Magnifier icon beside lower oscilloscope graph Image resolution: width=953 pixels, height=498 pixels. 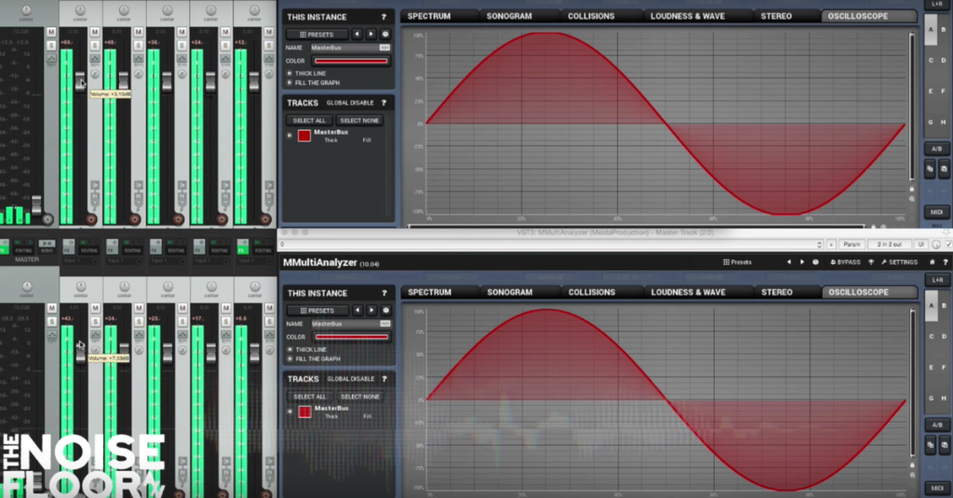coord(912,475)
